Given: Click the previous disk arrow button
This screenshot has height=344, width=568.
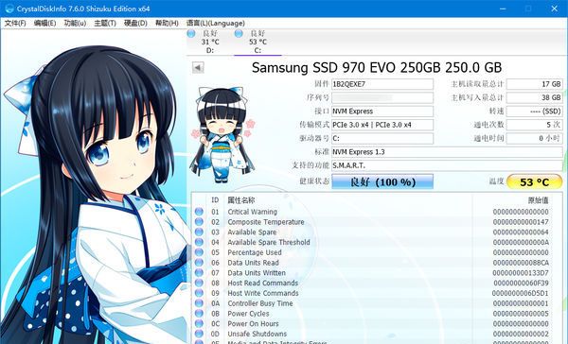Looking at the screenshot, I should (198, 67).
